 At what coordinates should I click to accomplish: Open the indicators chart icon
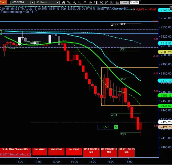click(x=101, y=2)
